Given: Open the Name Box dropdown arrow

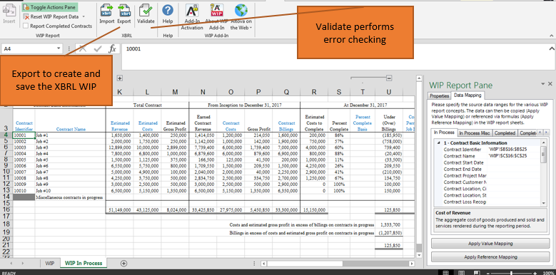Looking at the screenshot, I should click(58, 49).
